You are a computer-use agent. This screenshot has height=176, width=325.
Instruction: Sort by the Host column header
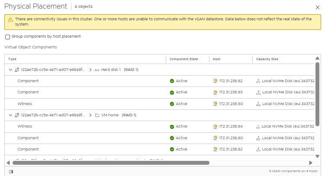coord(216,59)
